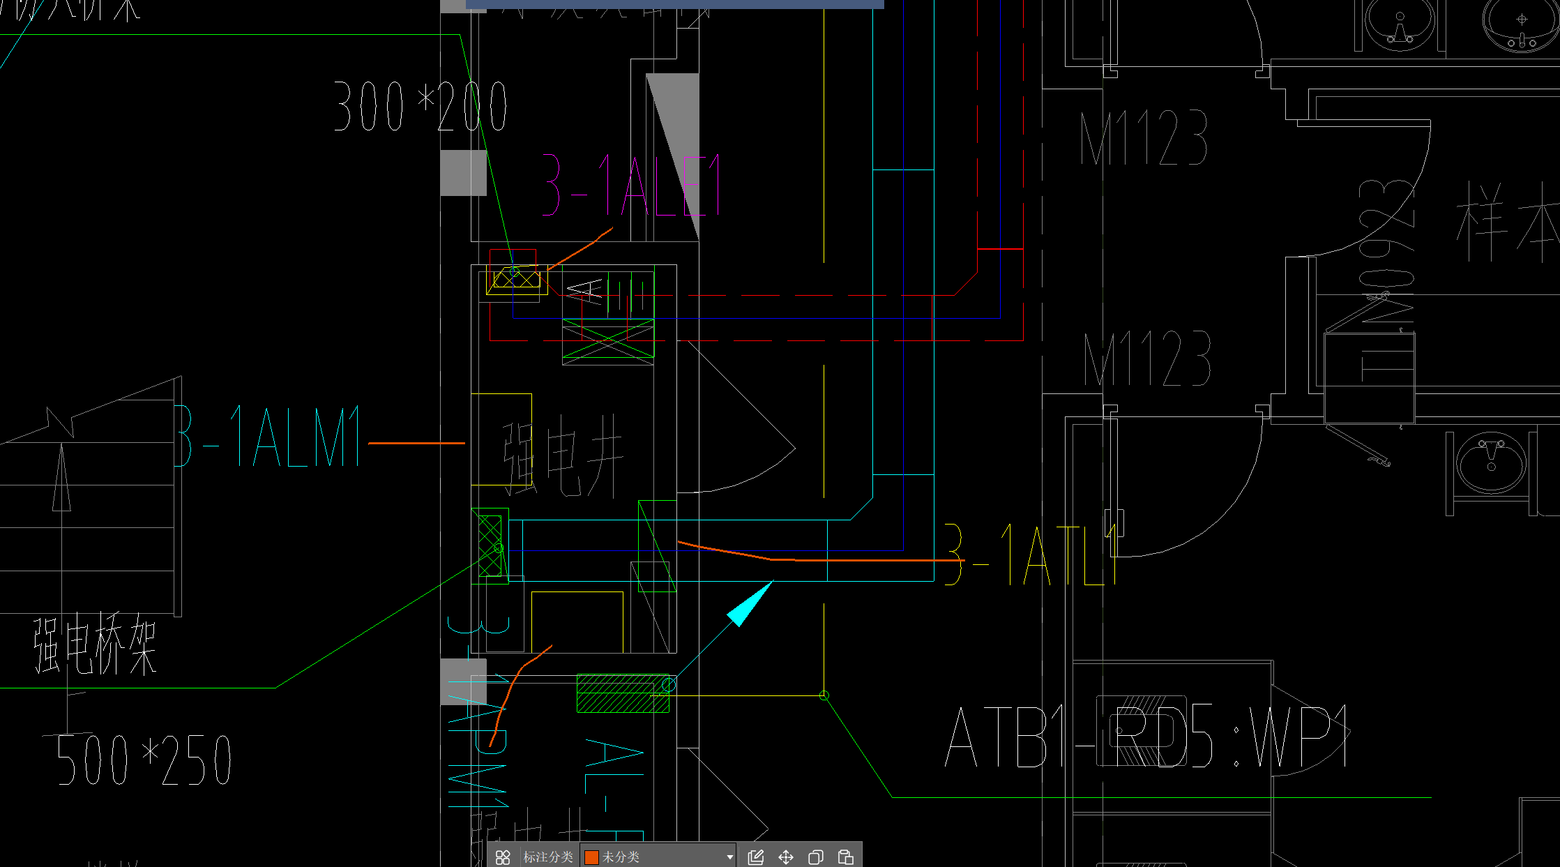
Task: Click the green hatched box near arrow
Action: point(623,693)
